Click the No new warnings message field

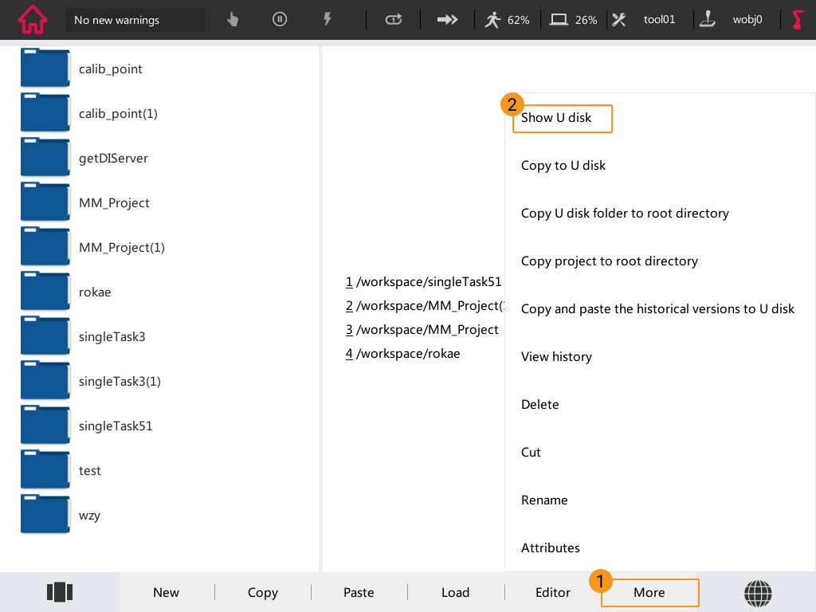(135, 20)
